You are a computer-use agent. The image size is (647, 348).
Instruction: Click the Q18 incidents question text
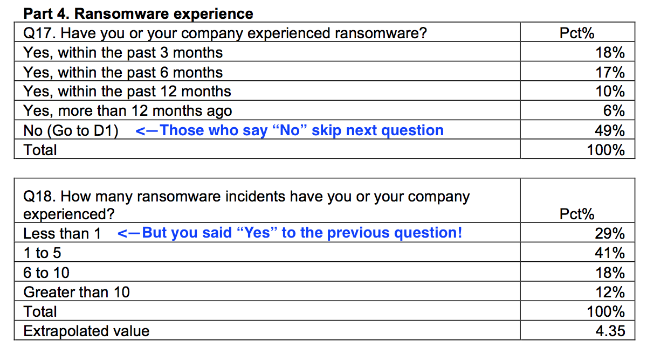246,205
